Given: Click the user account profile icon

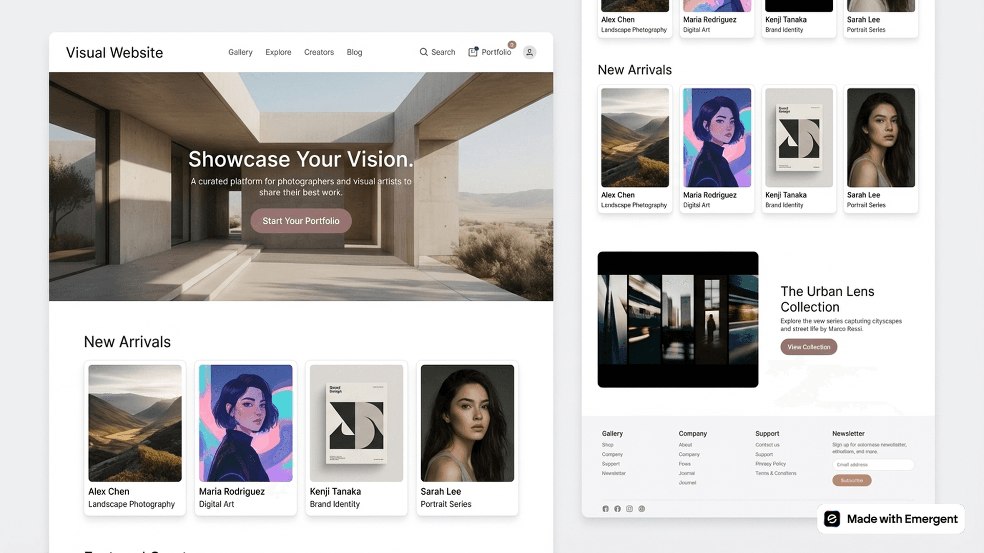Looking at the screenshot, I should click(529, 52).
